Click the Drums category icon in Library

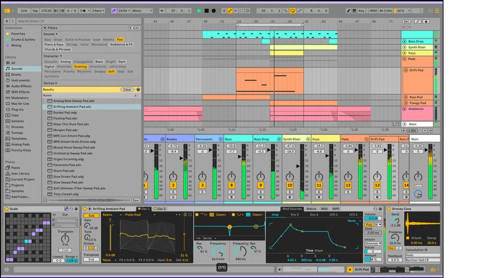8,74
